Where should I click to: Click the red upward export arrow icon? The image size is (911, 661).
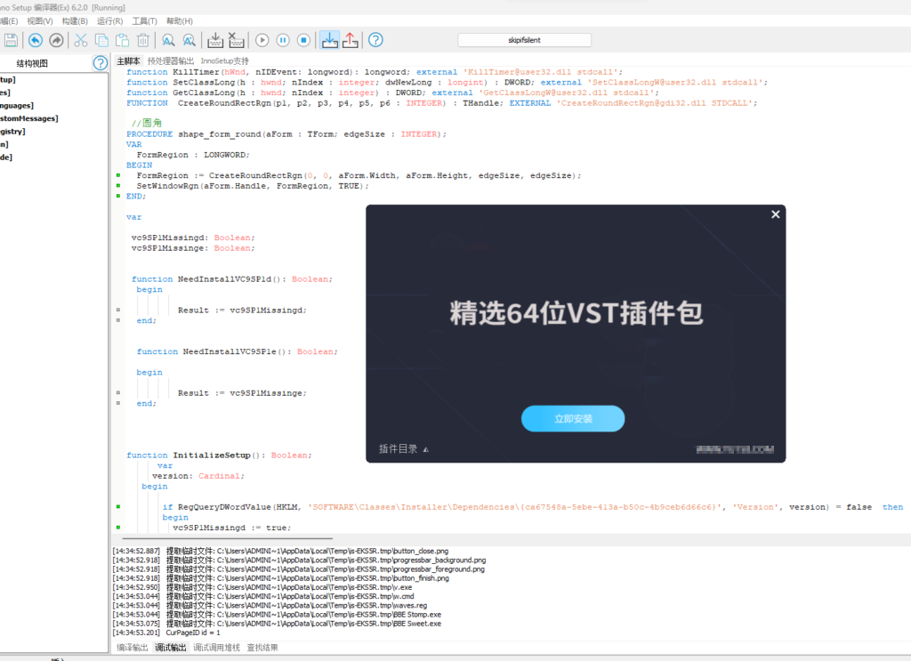(351, 40)
